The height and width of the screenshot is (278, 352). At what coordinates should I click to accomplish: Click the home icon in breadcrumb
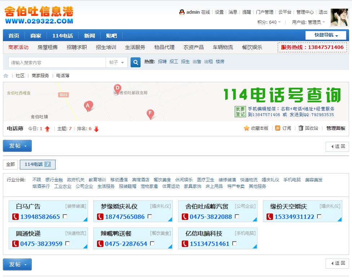pyautogui.click(x=6, y=76)
